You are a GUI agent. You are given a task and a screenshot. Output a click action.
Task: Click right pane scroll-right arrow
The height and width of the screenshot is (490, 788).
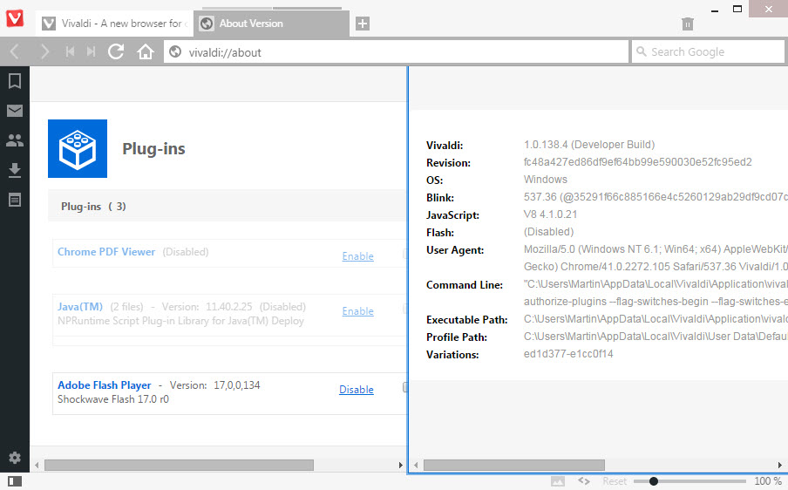tap(780, 466)
